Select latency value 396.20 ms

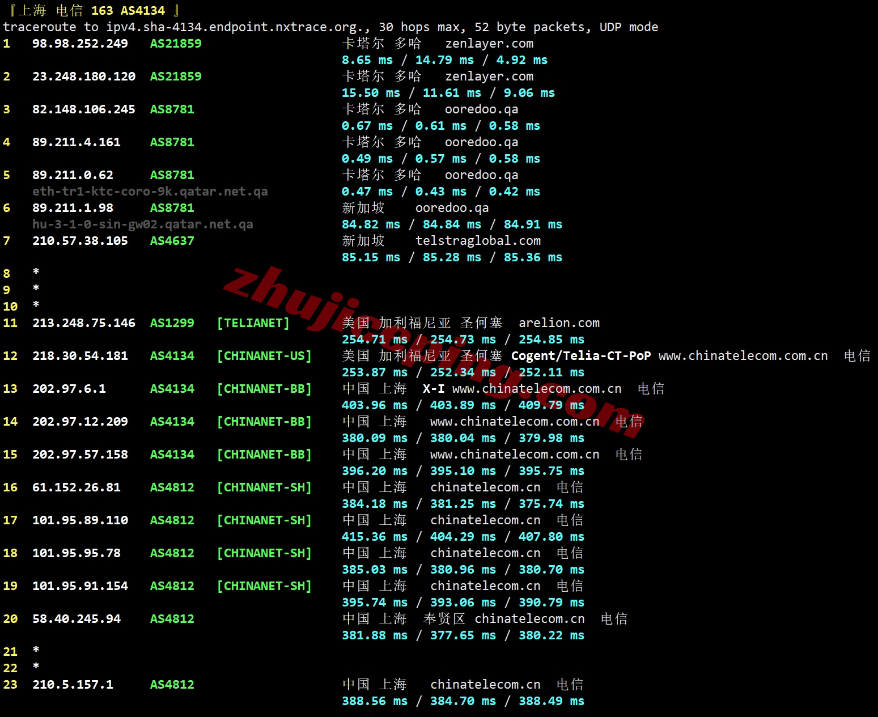(x=375, y=471)
